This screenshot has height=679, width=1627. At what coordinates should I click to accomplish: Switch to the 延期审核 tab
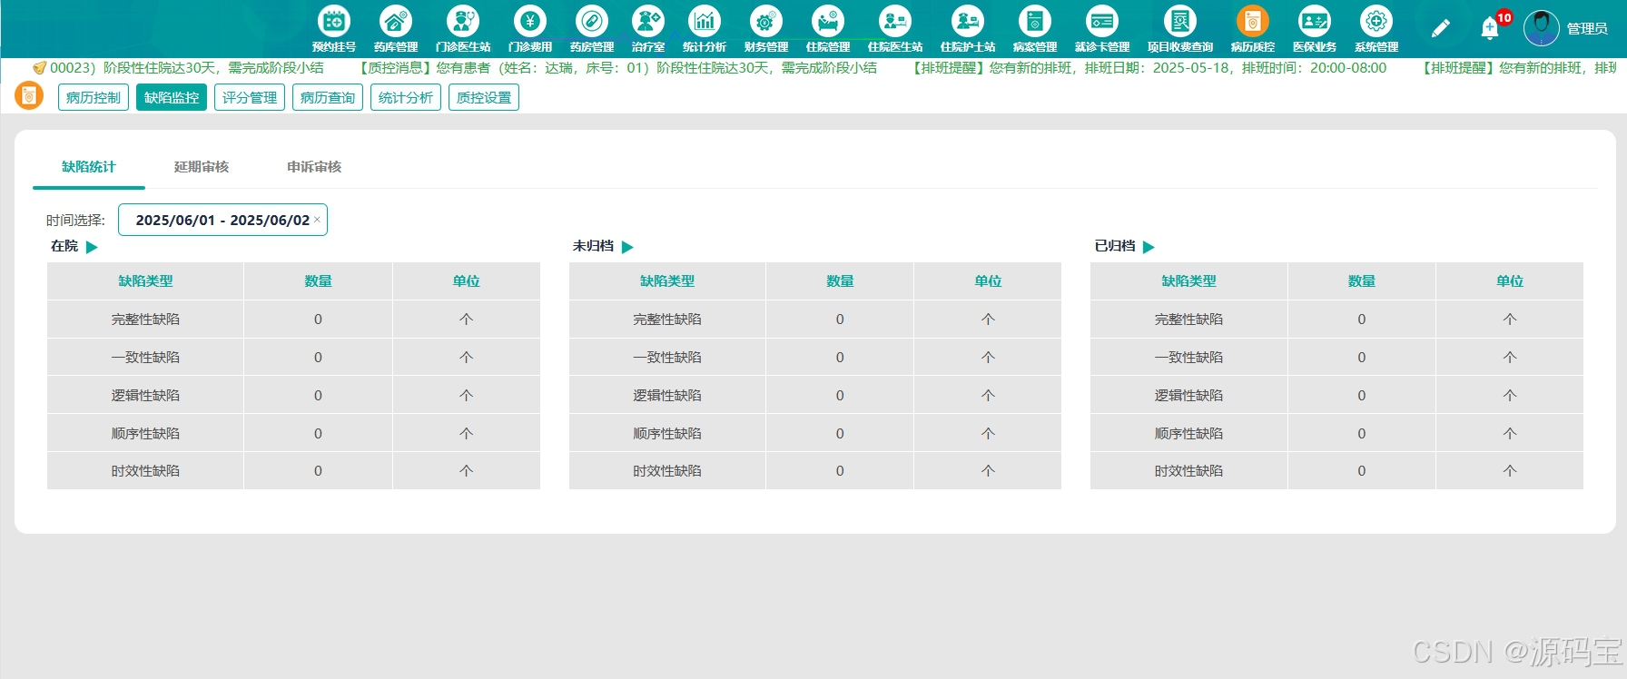pos(202,167)
